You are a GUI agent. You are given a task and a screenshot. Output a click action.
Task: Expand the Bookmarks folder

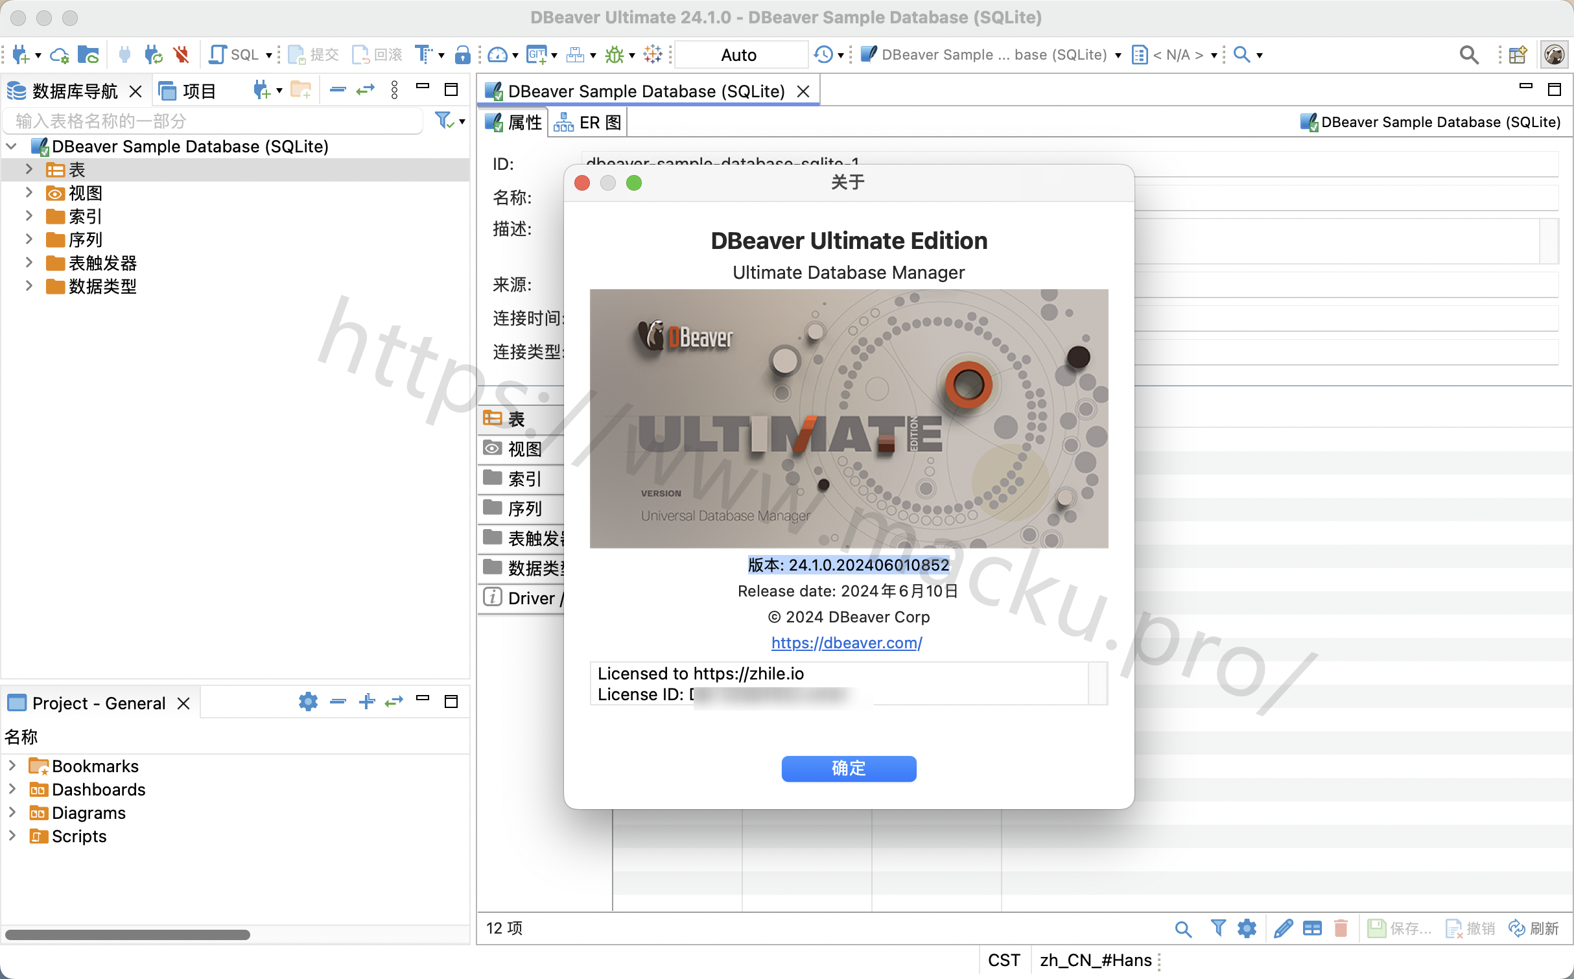pos(12,766)
